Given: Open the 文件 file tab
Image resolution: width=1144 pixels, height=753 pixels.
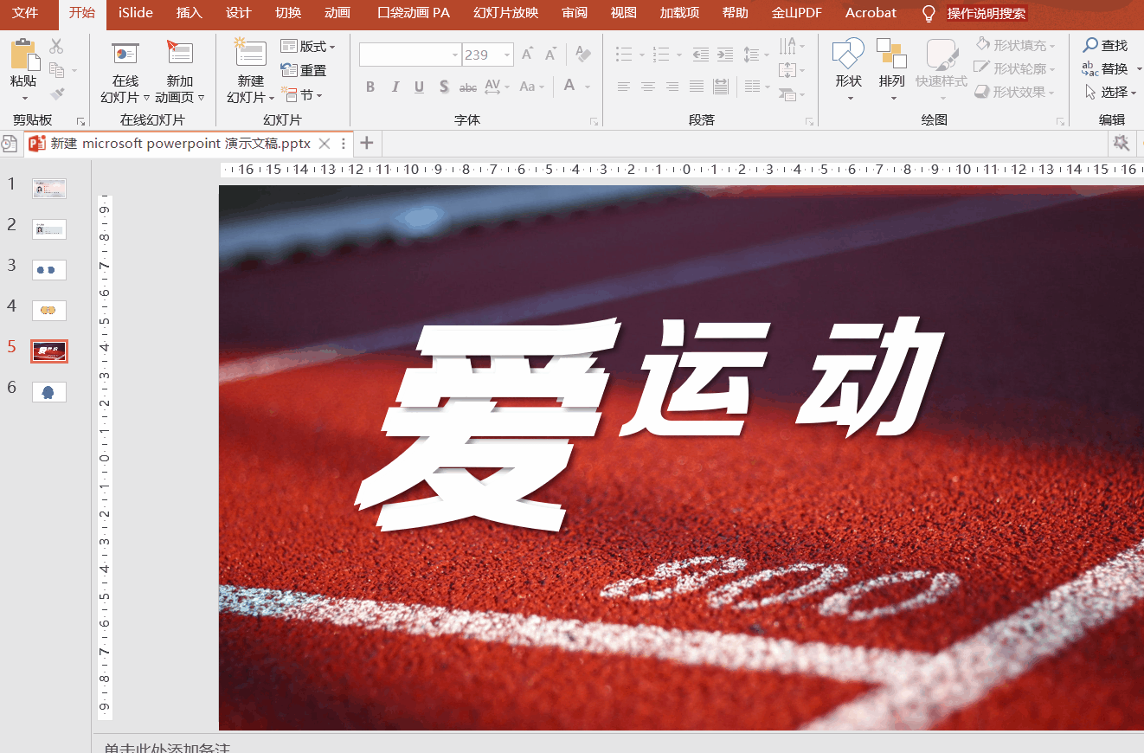Looking at the screenshot, I should (25, 13).
